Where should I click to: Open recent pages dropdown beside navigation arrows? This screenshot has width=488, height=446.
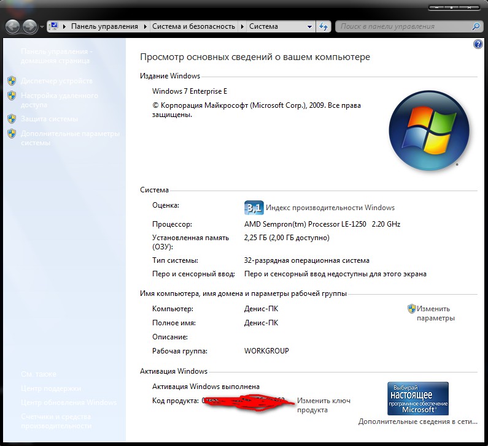pos(42,27)
